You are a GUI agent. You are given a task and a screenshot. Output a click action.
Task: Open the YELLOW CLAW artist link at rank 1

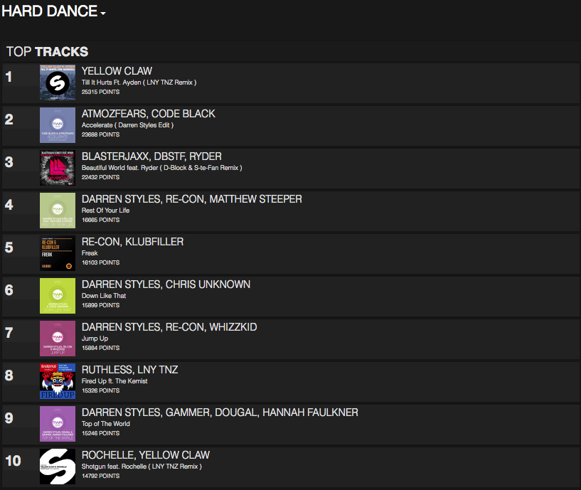[x=117, y=71]
